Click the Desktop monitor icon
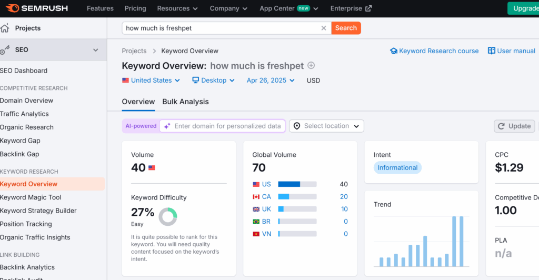 pyautogui.click(x=196, y=80)
